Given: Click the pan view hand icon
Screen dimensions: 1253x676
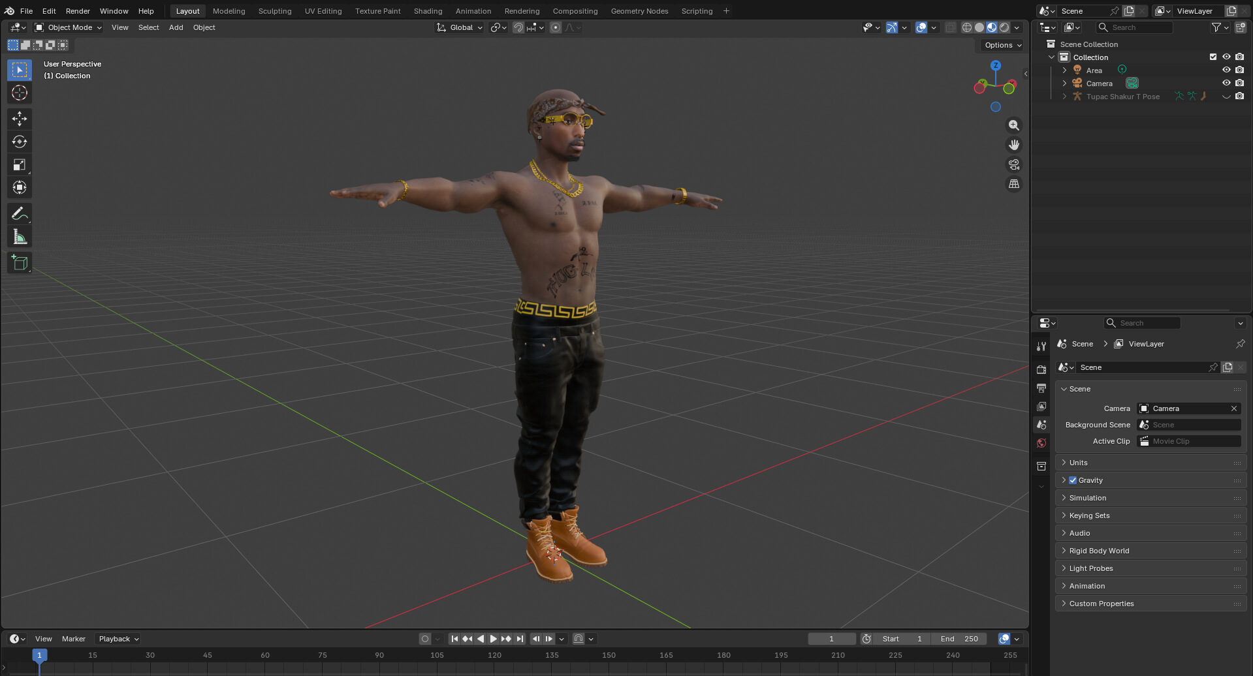Looking at the screenshot, I should tap(1013, 145).
